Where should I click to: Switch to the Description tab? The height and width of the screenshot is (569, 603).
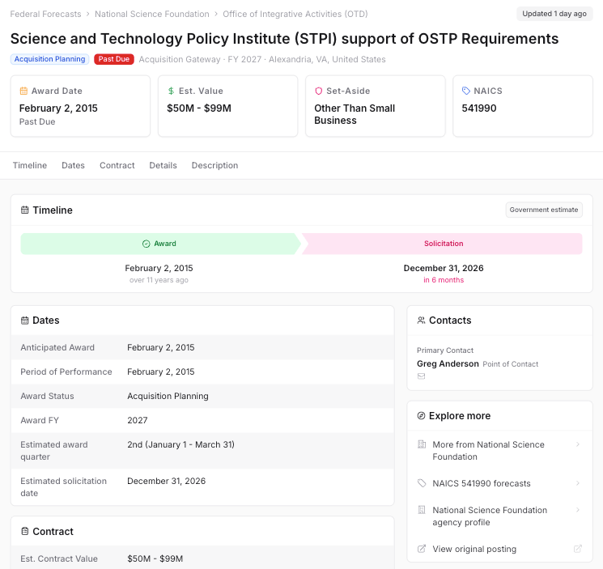click(214, 165)
